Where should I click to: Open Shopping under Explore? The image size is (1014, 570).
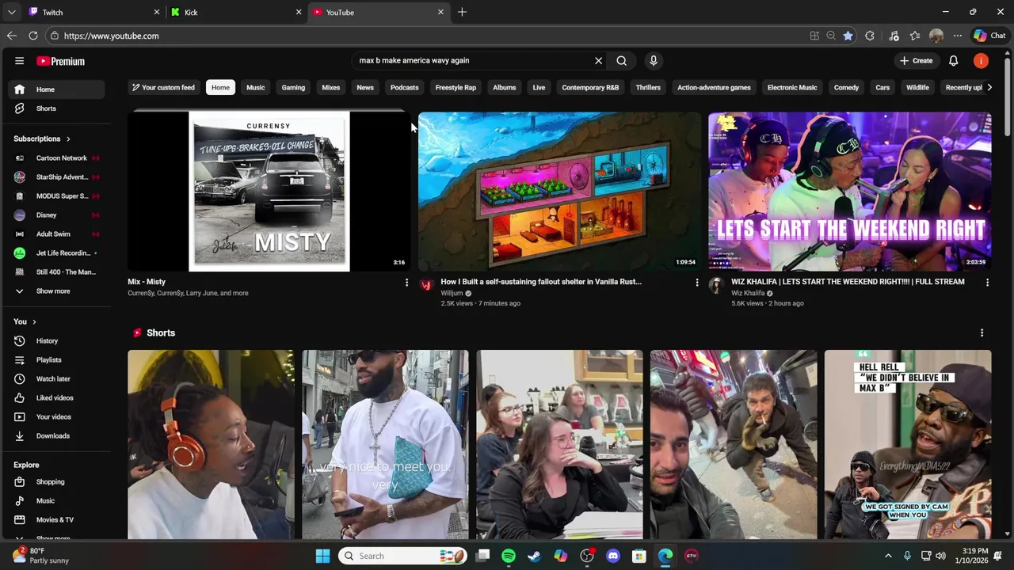[55, 481]
